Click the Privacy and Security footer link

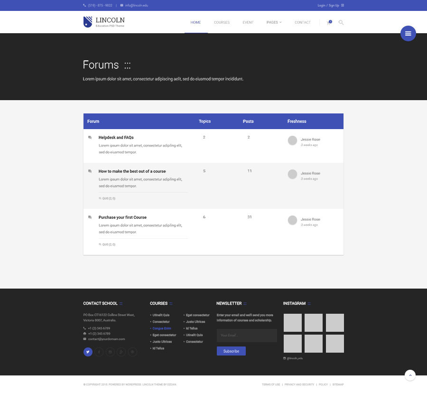pos(299,384)
